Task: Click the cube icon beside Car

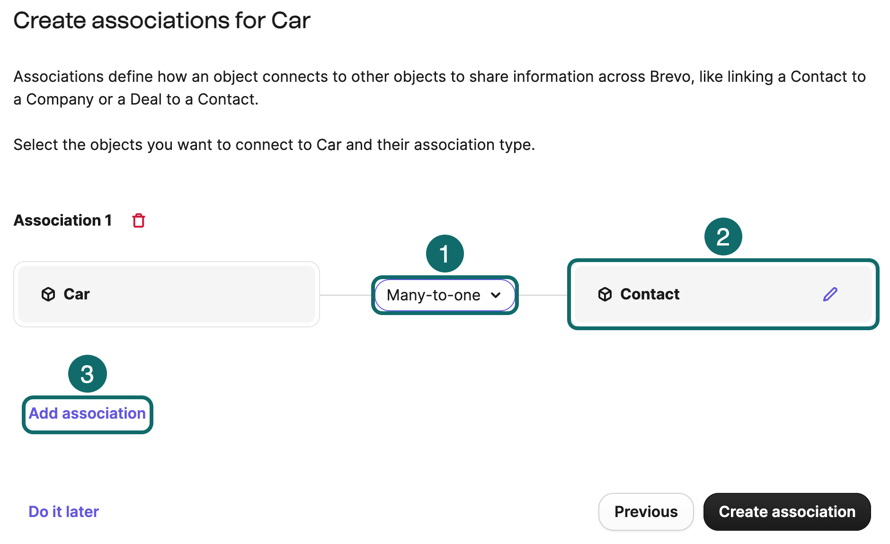Action: pyautogui.click(x=48, y=294)
